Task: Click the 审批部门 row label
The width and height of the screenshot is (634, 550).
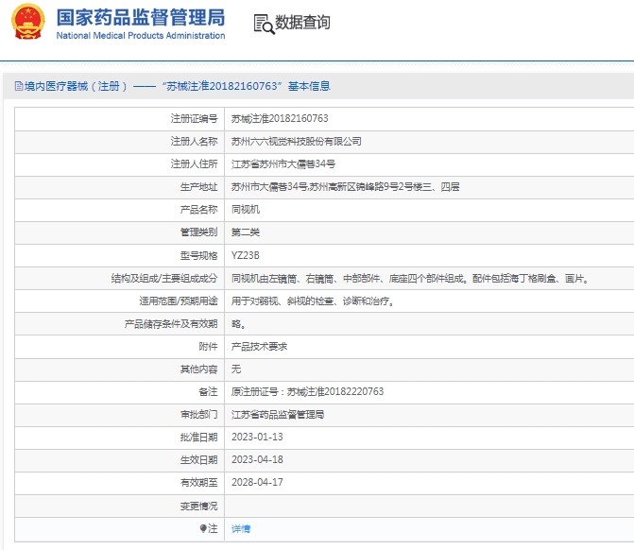Action: [199, 414]
